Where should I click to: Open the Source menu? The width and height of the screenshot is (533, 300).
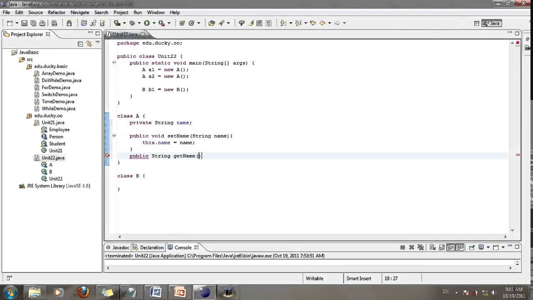click(35, 12)
